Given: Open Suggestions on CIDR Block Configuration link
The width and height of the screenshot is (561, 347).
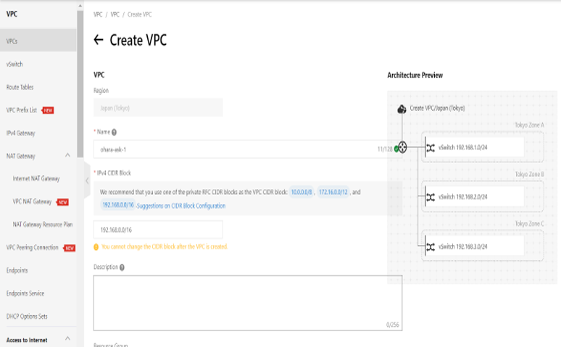Looking at the screenshot, I should (181, 206).
